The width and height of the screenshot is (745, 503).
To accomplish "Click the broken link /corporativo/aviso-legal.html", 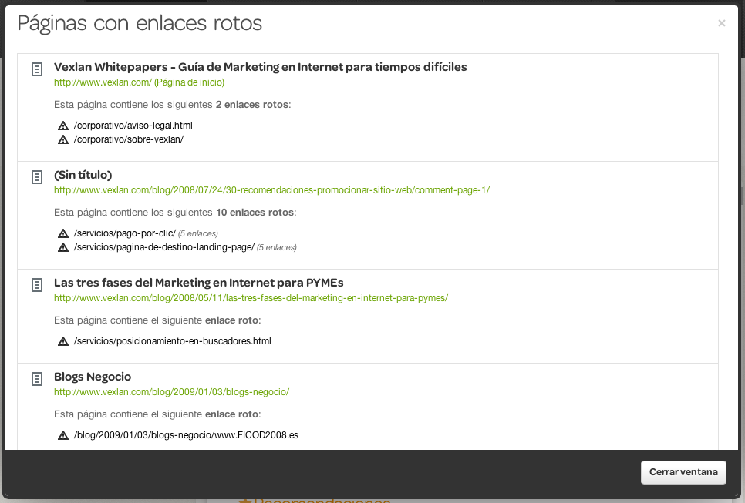I will [x=133, y=126].
